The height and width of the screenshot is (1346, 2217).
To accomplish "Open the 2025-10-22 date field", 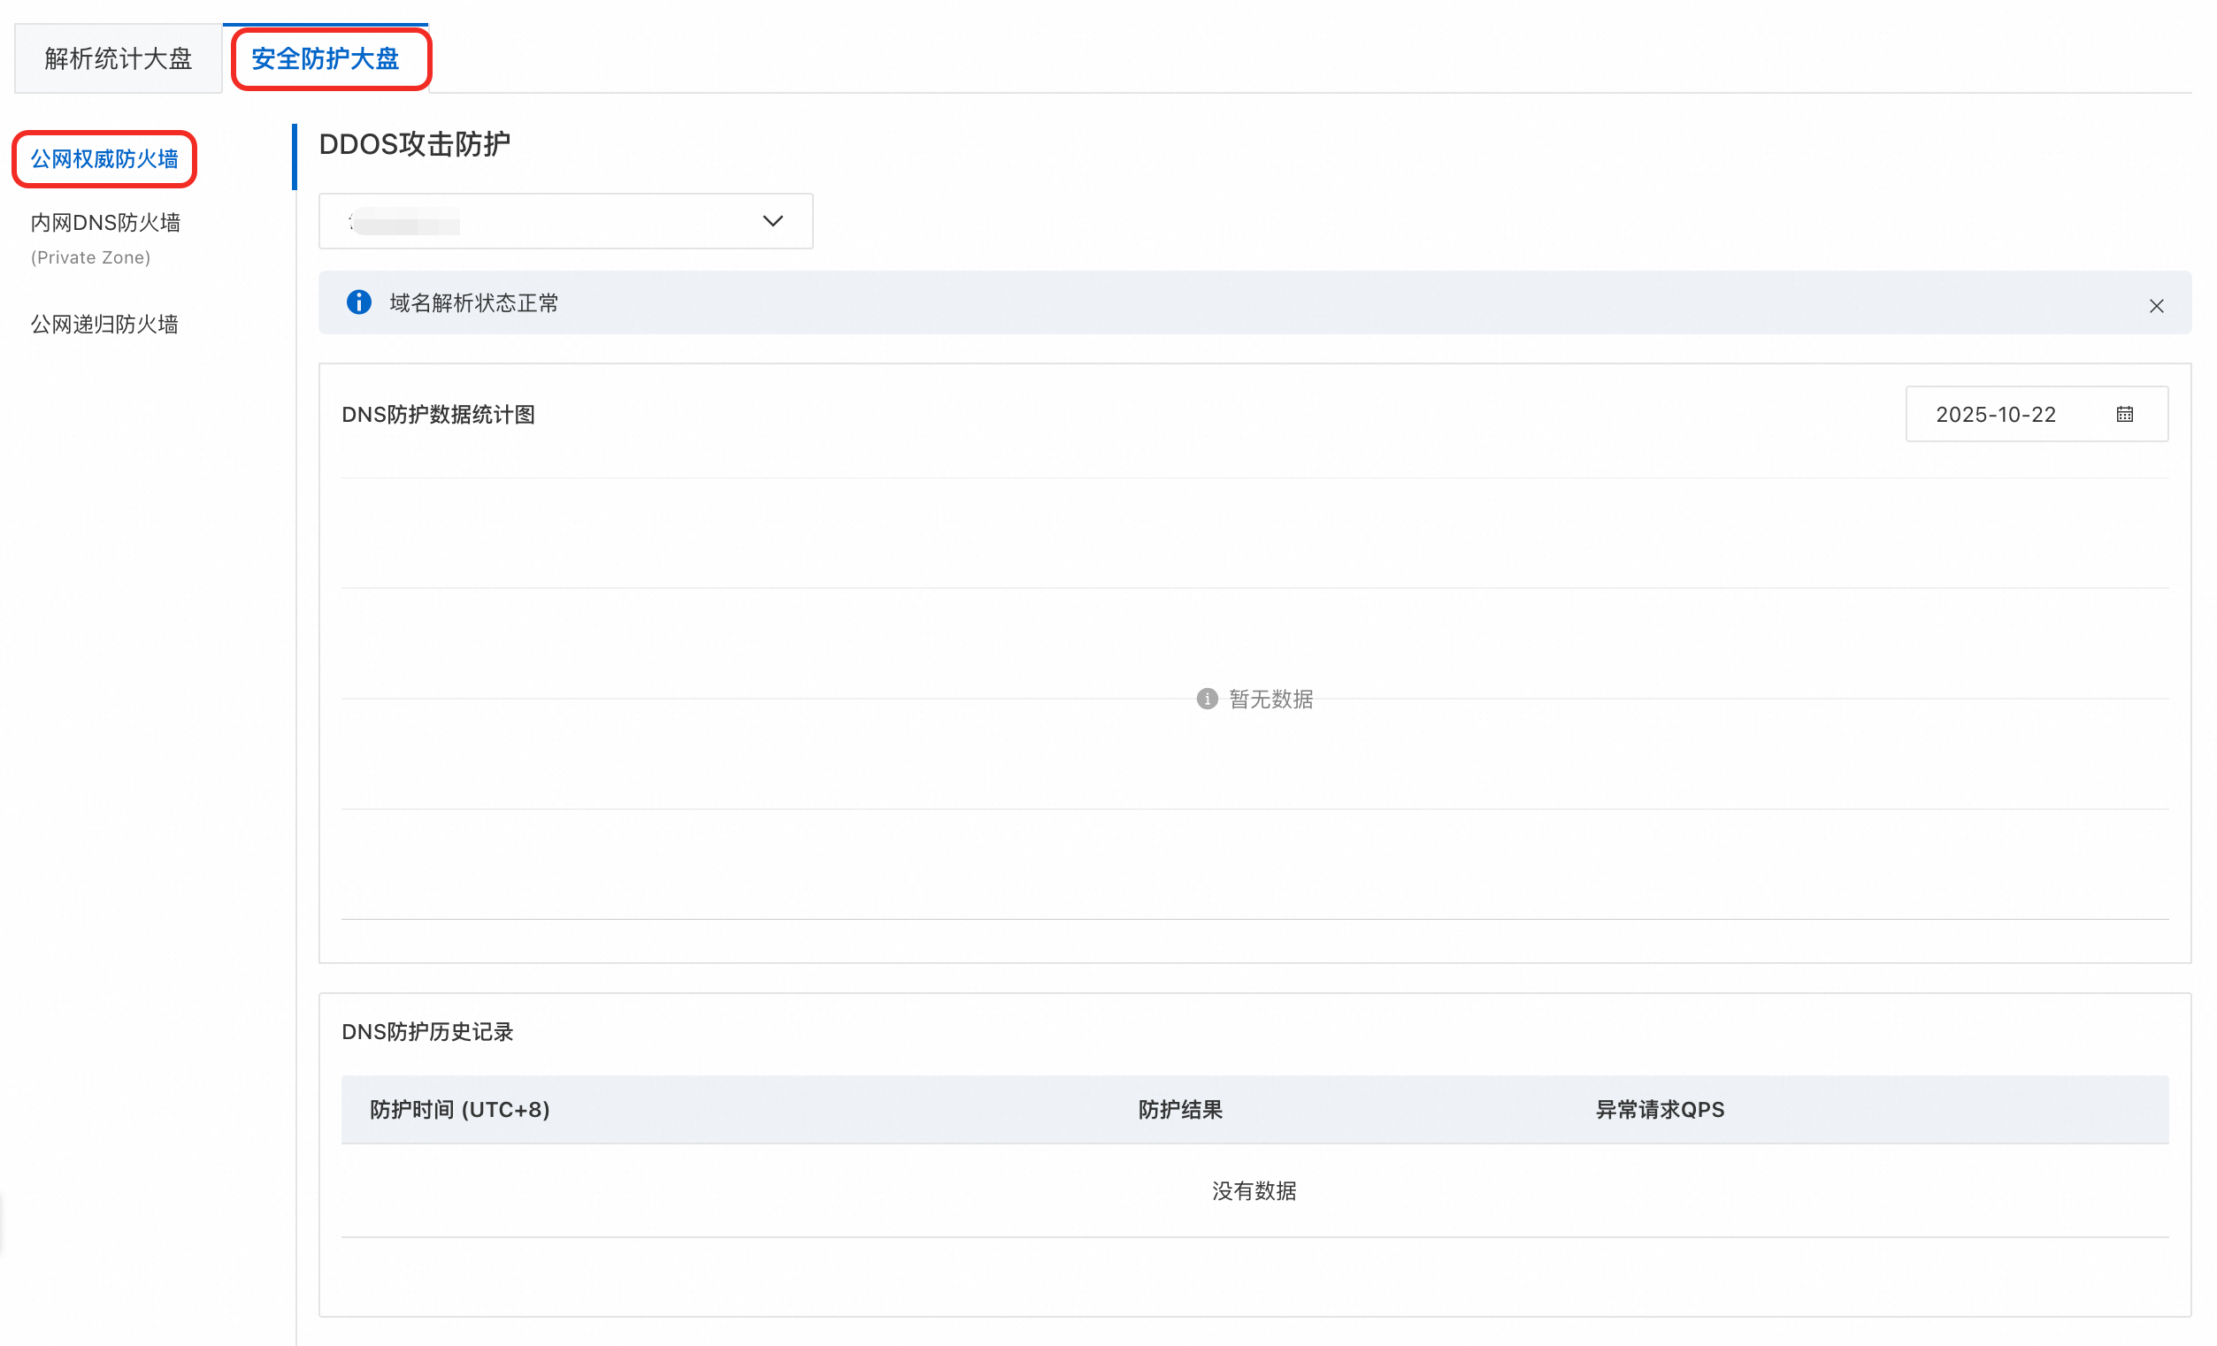I will click(1996, 414).
